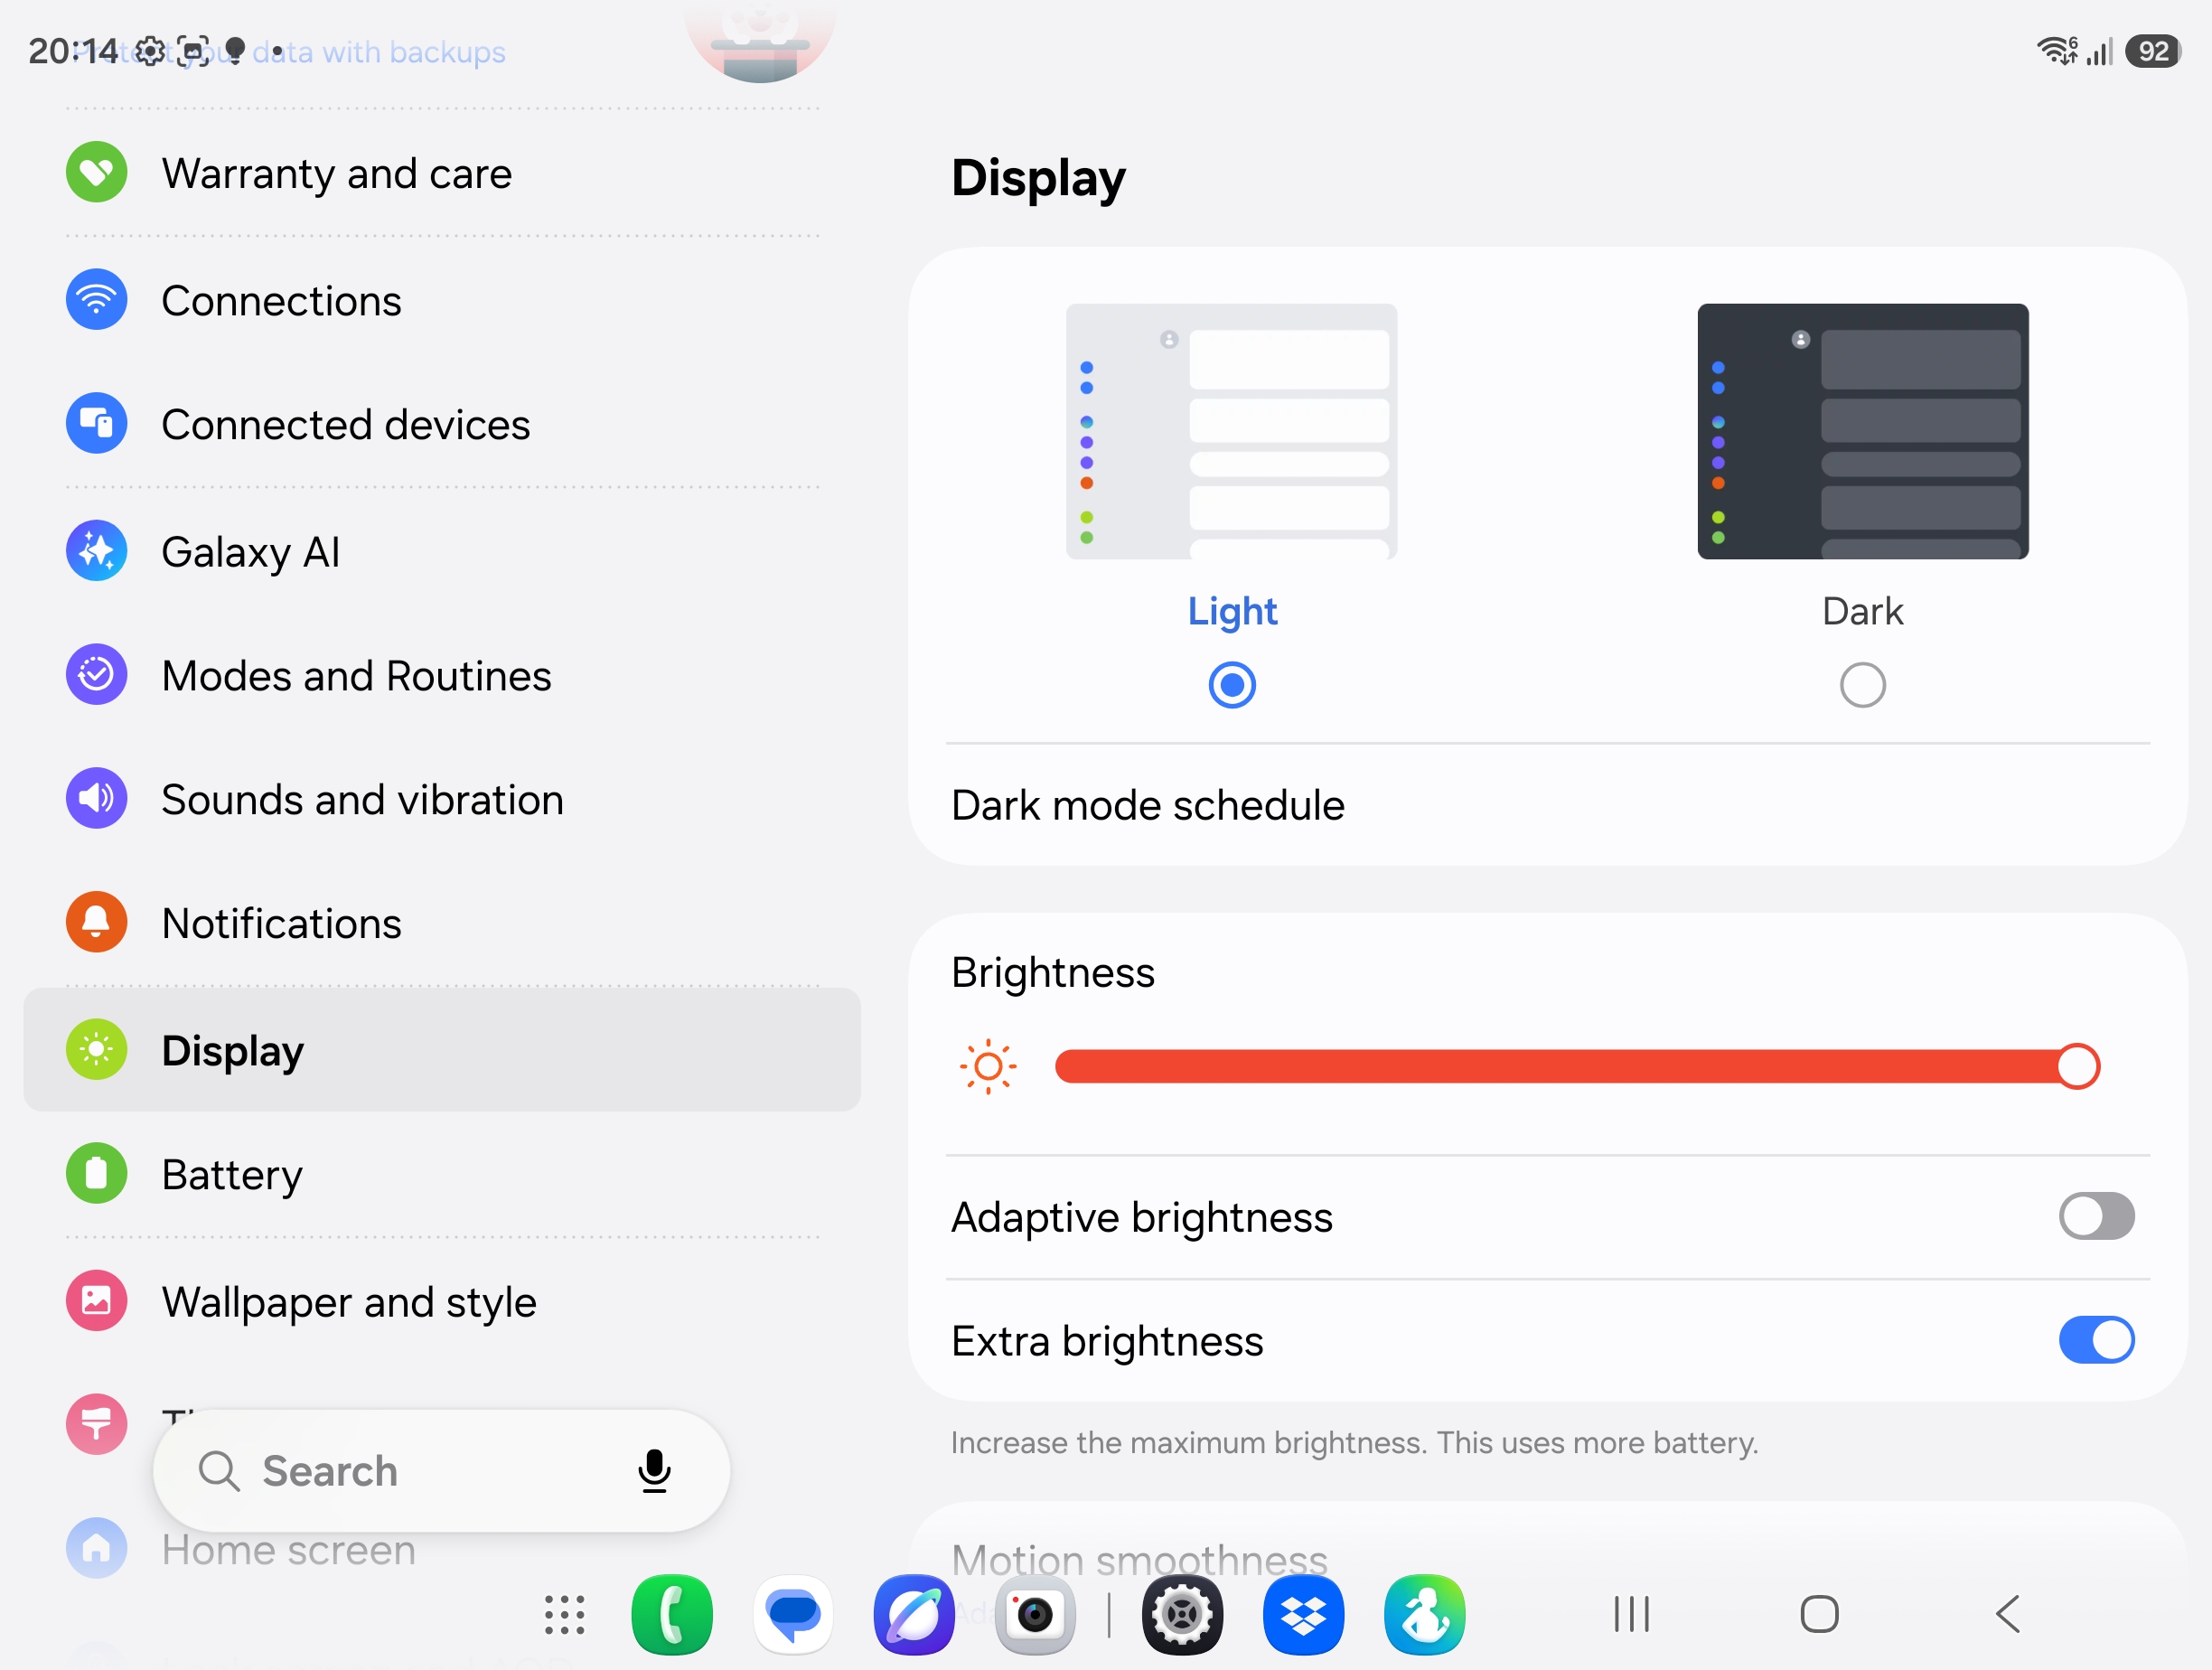2212x1670 pixels.
Task: Launch the Phone app from taskbar
Action: (672, 1614)
